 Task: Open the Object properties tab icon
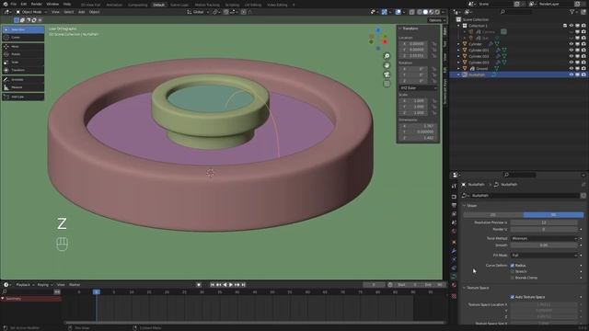point(454,242)
